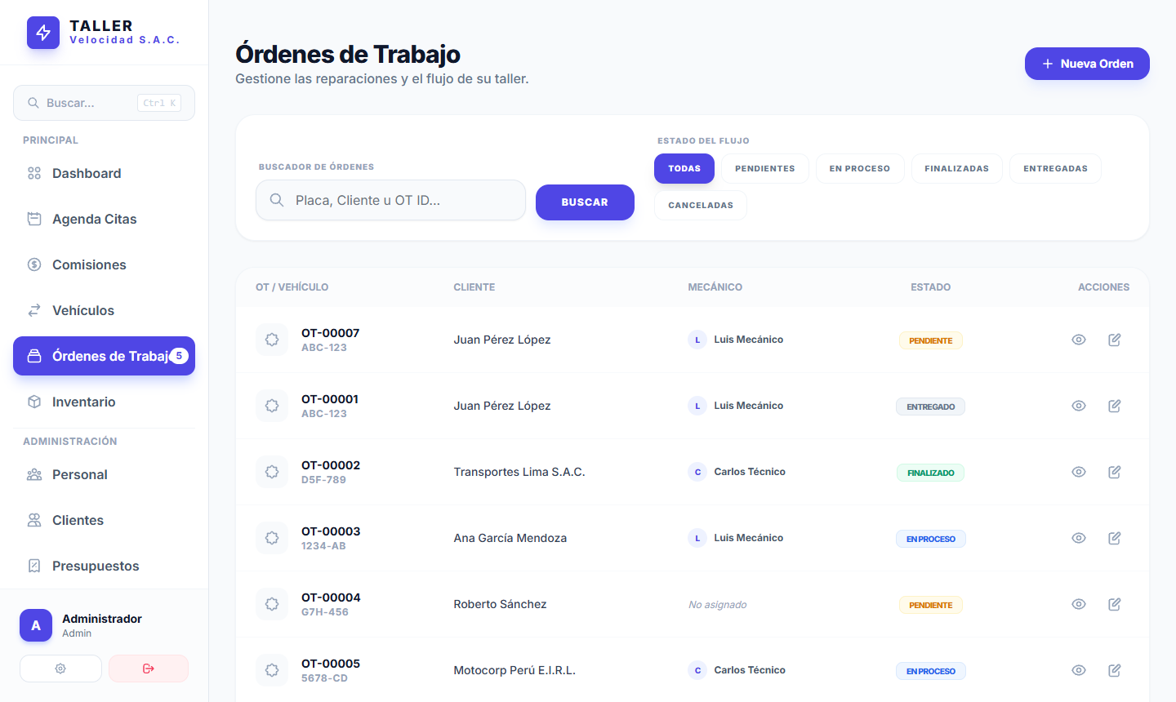1176x702 pixels.
Task: Click EN PROCESO badge for OT-00005
Action: coord(931,671)
